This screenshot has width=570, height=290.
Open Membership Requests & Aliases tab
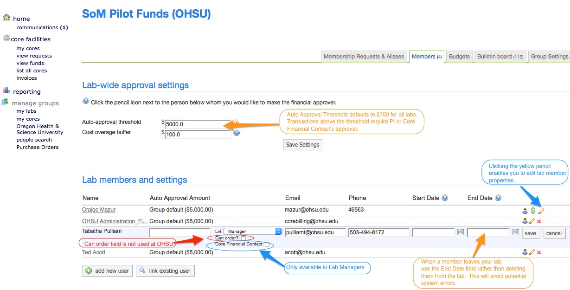pyautogui.click(x=364, y=57)
